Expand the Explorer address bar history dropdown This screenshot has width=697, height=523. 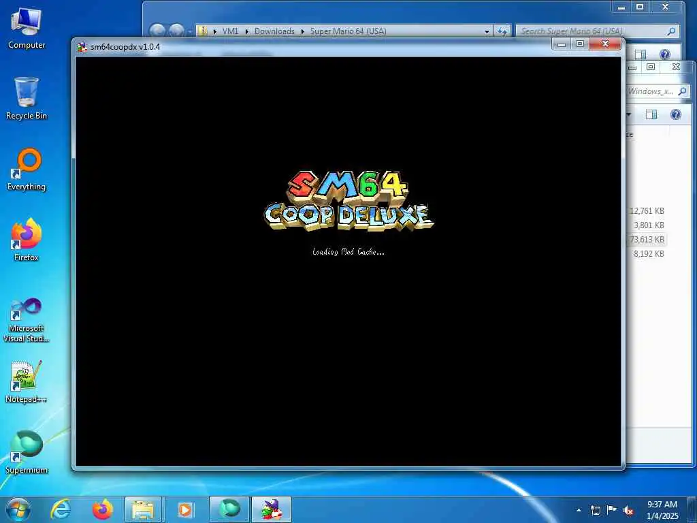click(x=487, y=31)
